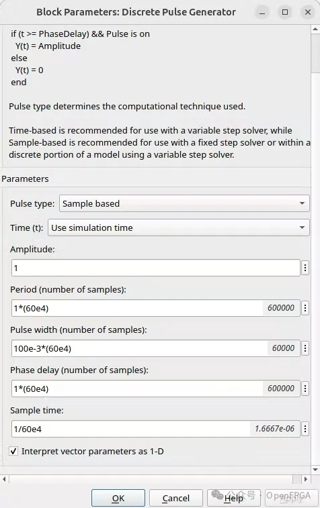Click the Cancel button
Screen dimensions: 320x508
[x=176, y=498]
